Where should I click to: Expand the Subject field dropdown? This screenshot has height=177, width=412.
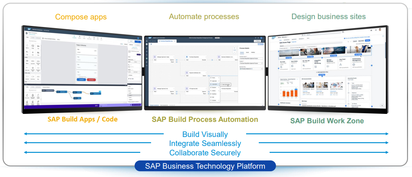tap(262, 63)
